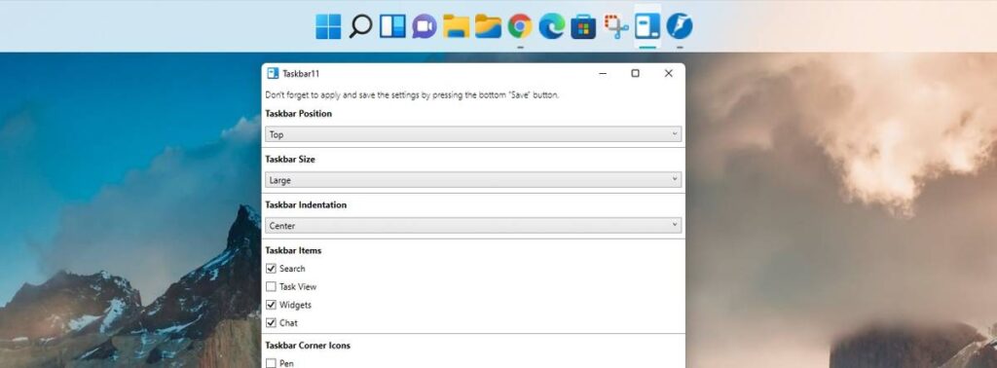
Task: Open the Widgets panel icon
Action: pos(392,26)
